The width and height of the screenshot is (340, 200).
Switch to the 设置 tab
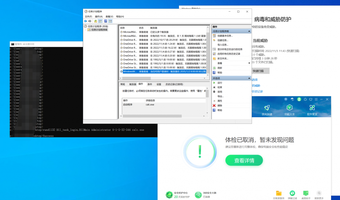click(x=159, y=84)
